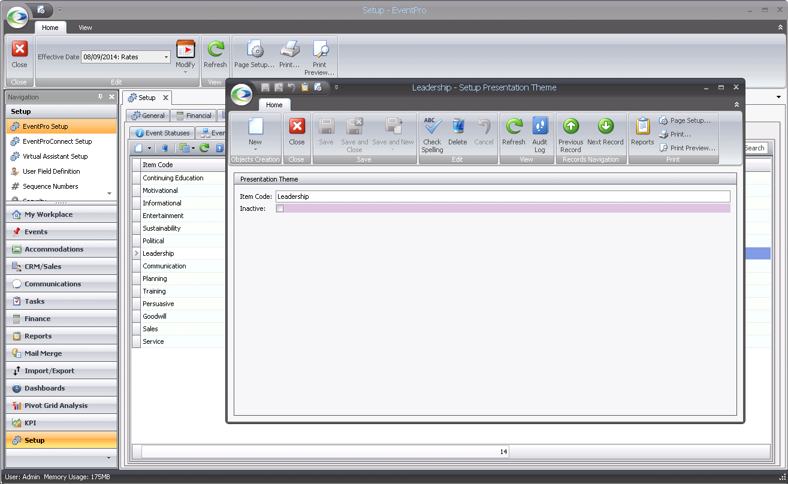Image resolution: width=788 pixels, height=484 pixels.
Task: Open the My Workplace navigation group
Action: point(62,214)
